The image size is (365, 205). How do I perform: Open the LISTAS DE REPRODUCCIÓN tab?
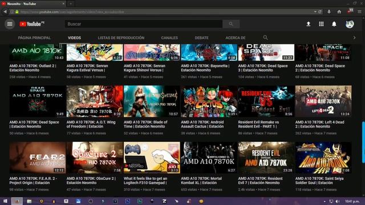pyautogui.click(x=121, y=38)
